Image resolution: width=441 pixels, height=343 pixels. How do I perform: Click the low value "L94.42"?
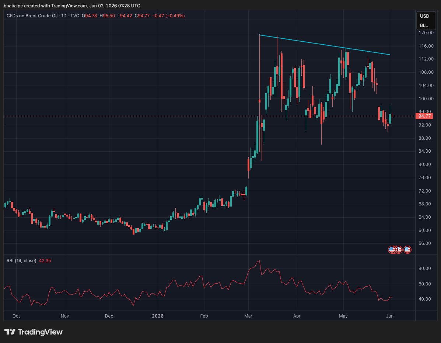[x=125, y=16]
